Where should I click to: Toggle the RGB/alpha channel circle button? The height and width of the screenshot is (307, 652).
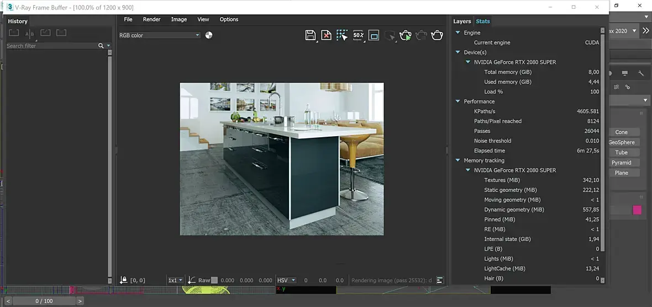coord(209,35)
